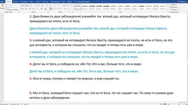The image size is (188, 105).
Task: Switch to the Layout (Макет) tab
Action: pyautogui.click(x=31, y=2)
